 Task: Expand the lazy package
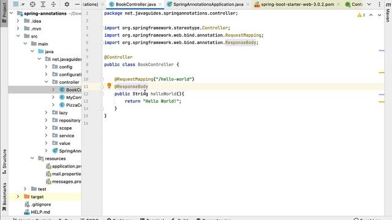click(x=47, y=112)
